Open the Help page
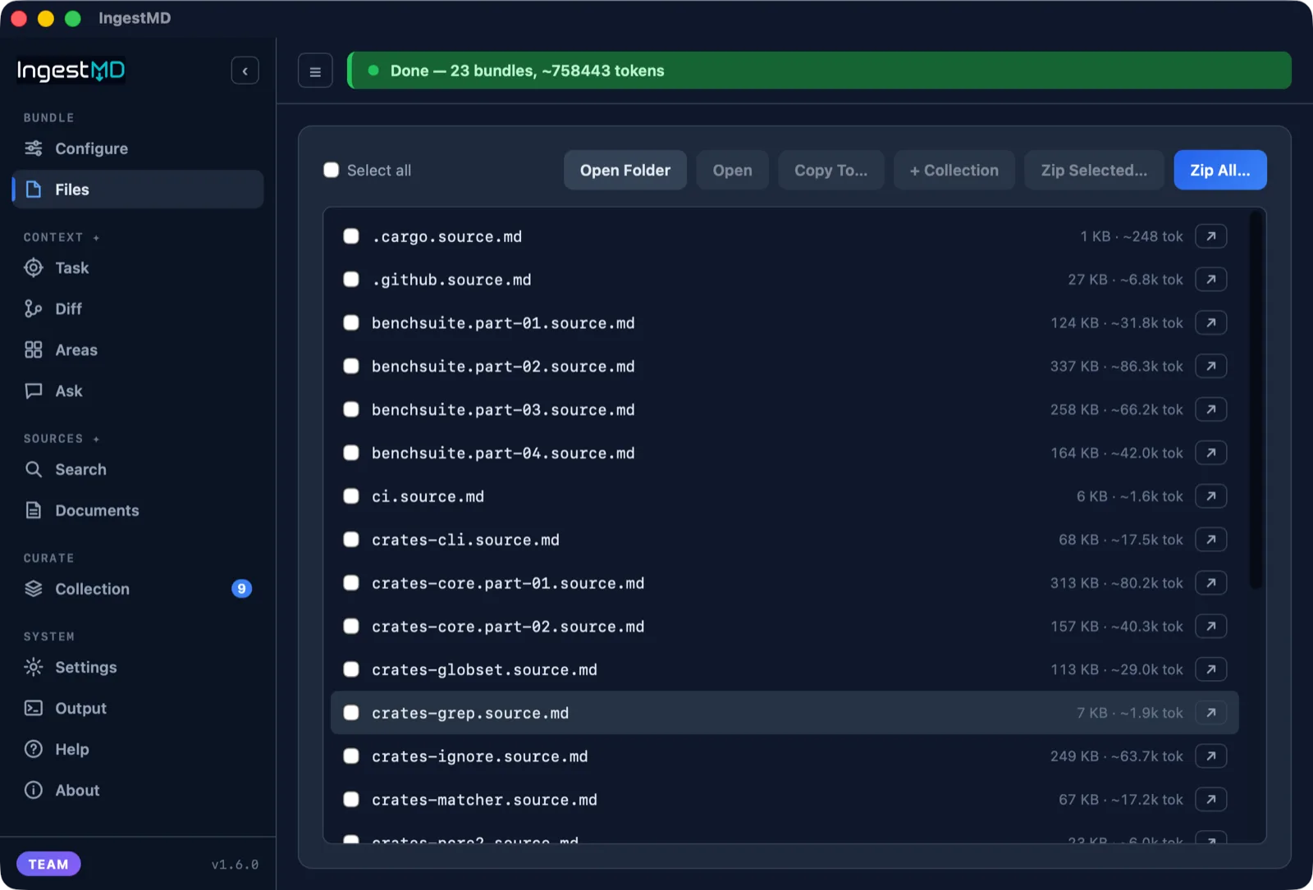1313x890 pixels. [x=138, y=750]
